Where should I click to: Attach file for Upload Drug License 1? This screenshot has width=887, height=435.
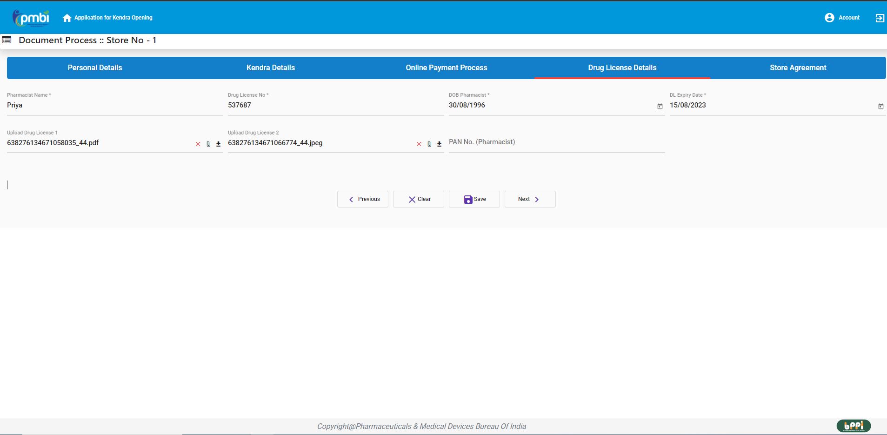click(x=208, y=144)
